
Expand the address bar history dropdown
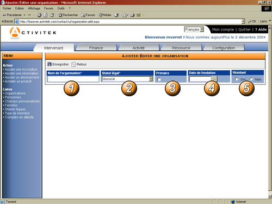[243, 21]
